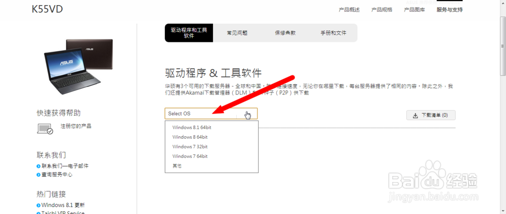This screenshot has width=506, height=214.
Task: Click the 驱动程序 & 工具软件 heading
Action: pos(213,73)
